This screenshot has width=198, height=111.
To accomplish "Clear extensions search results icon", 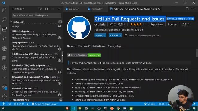I will 53,9.
